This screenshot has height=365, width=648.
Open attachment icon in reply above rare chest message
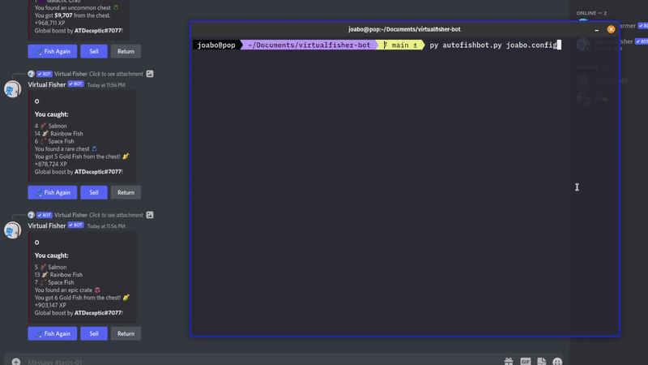(x=150, y=74)
